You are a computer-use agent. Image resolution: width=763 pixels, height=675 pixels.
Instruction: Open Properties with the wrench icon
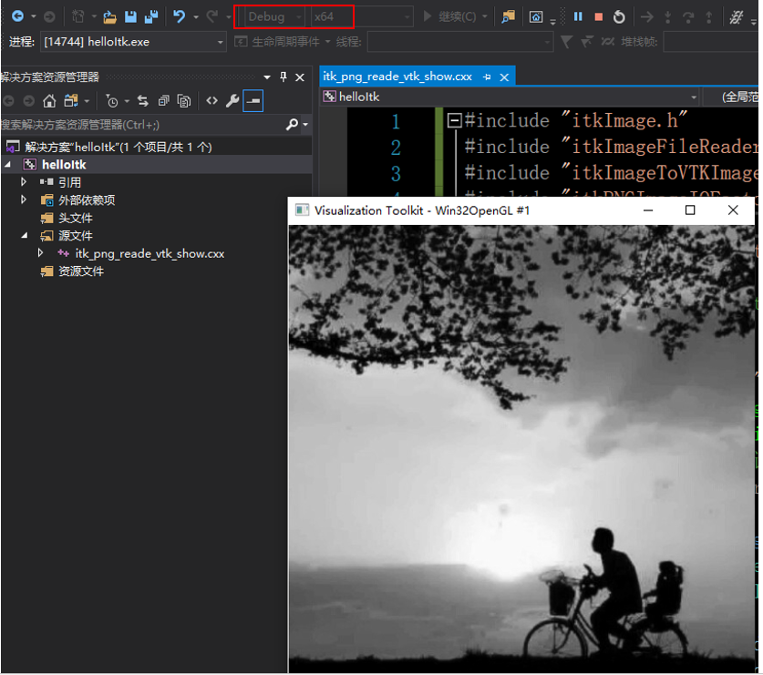click(x=232, y=101)
